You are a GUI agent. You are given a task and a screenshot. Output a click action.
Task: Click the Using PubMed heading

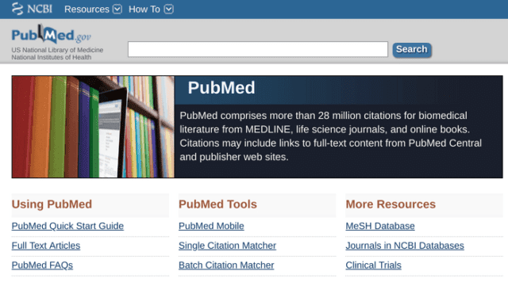(x=52, y=204)
